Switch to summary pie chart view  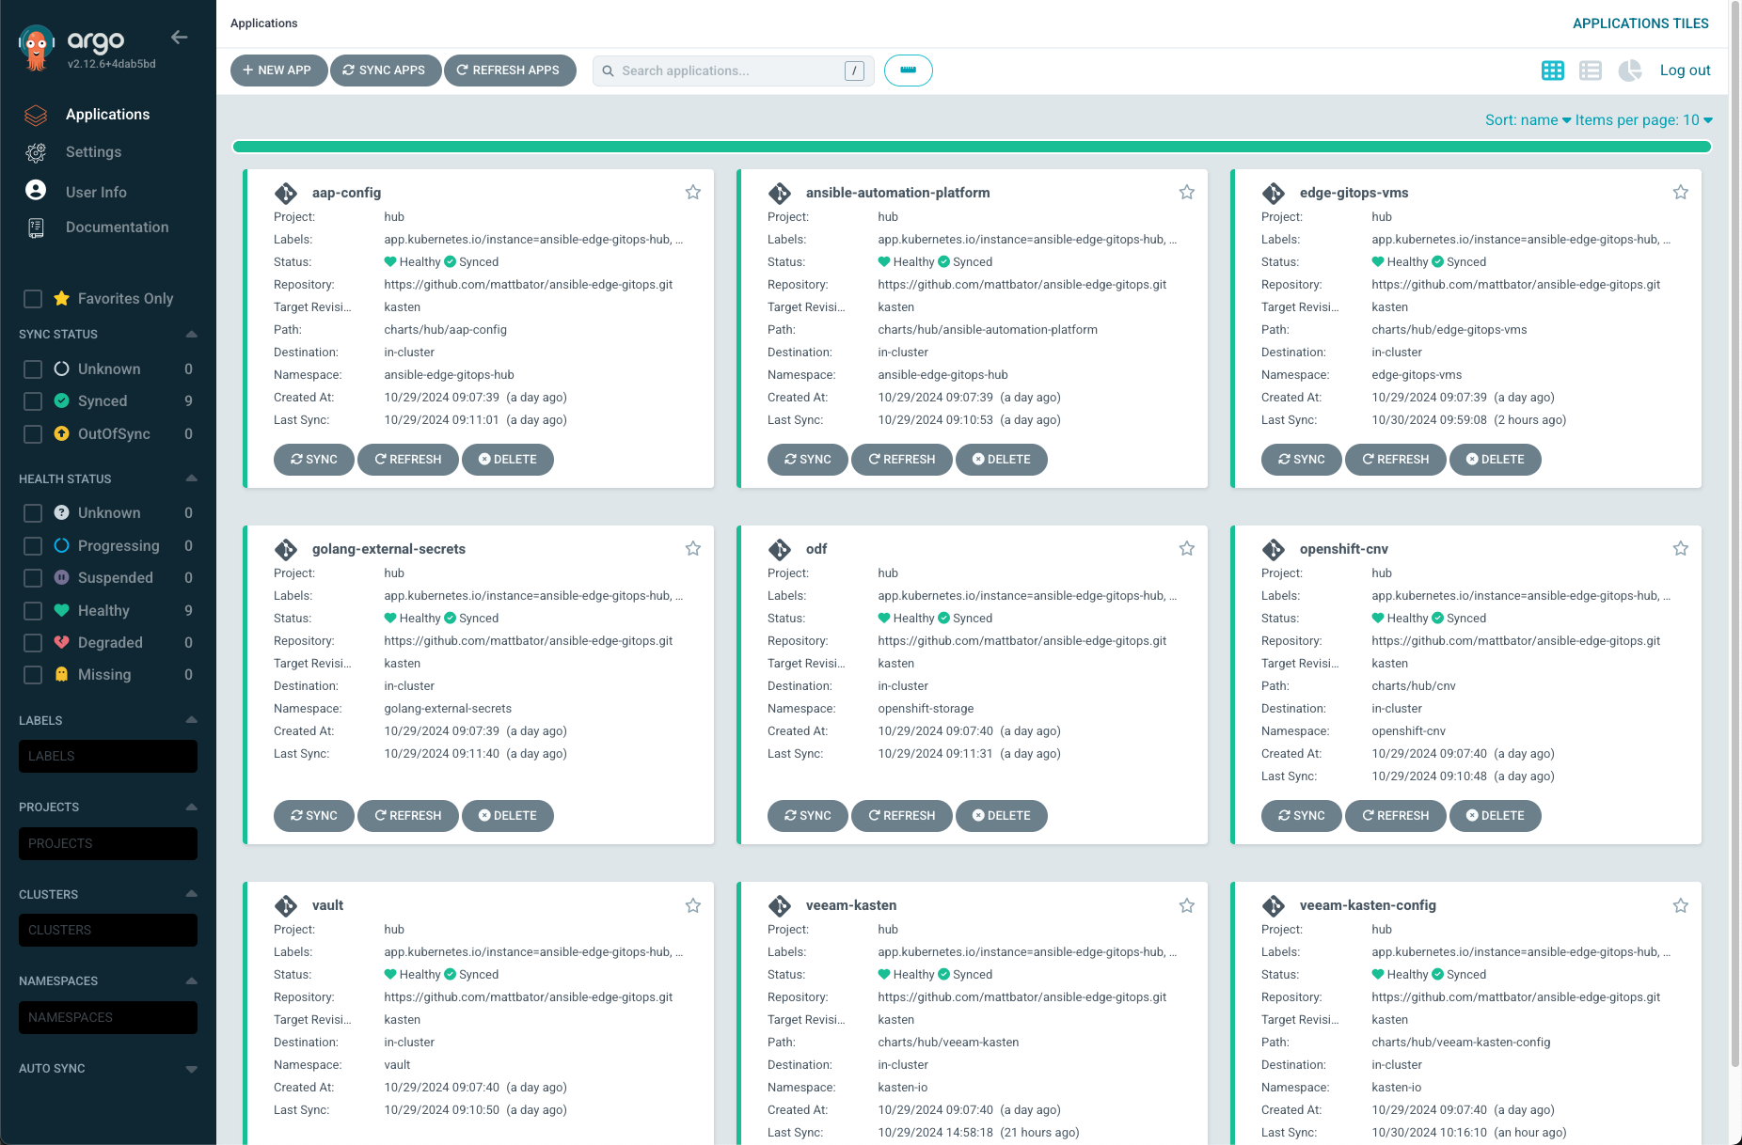click(1630, 71)
